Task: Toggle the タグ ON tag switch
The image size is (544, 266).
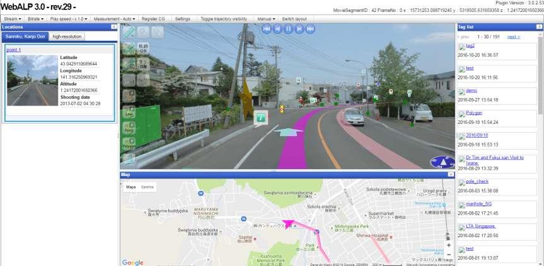Action: point(143,64)
